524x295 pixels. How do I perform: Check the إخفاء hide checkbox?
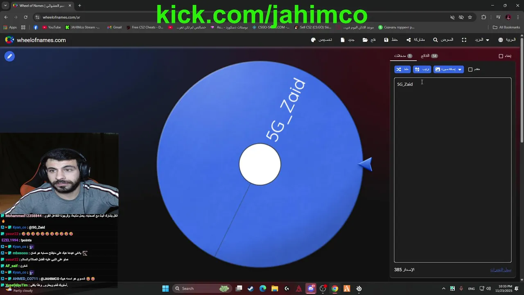(x=501, y=56)
